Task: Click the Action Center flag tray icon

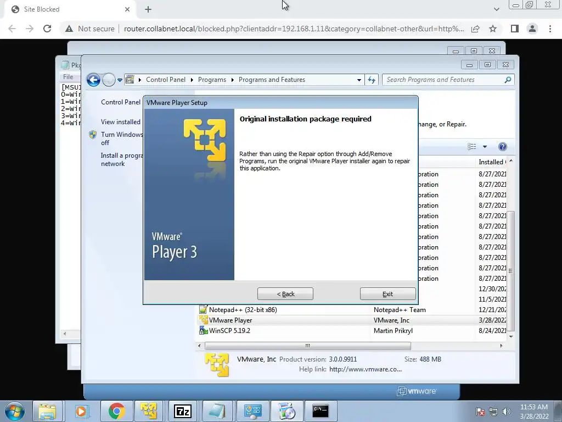Action: click(x=480, y=411)
